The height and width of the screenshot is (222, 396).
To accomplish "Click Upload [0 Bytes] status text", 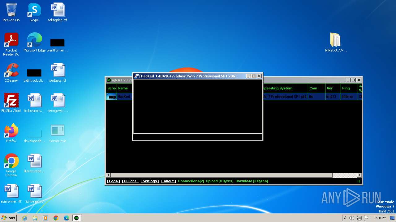I will click(x=220, y=181).
